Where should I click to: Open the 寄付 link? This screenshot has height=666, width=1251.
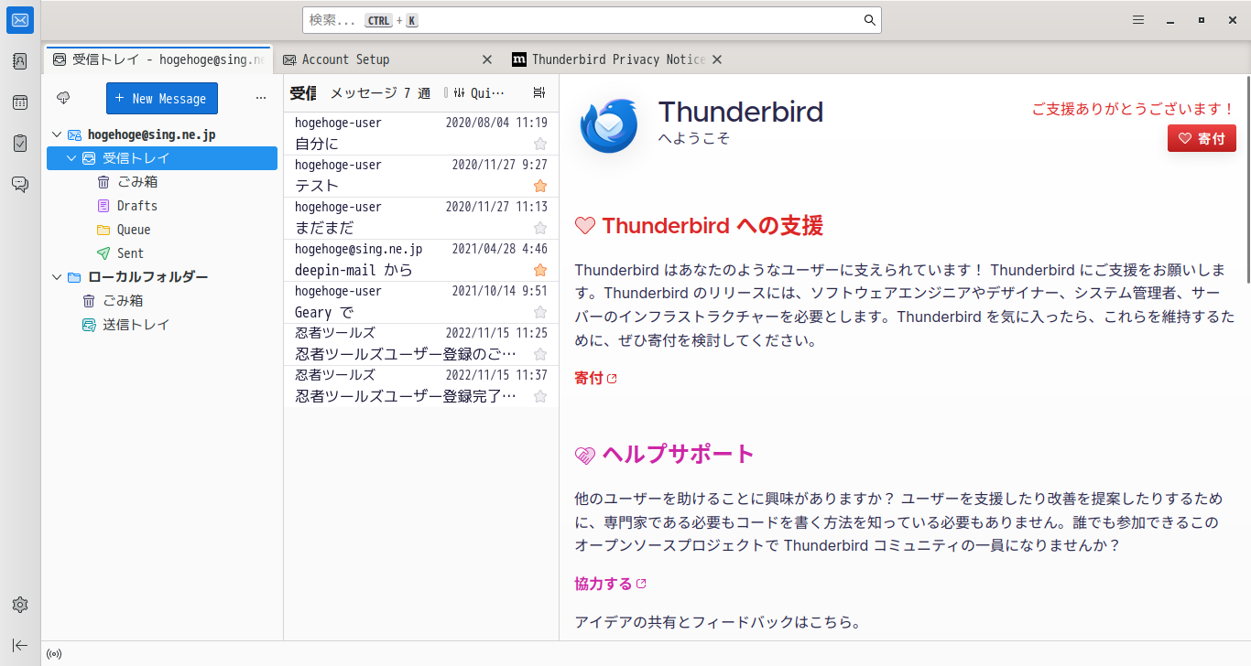pyautogui.click(x=595, y=378)
